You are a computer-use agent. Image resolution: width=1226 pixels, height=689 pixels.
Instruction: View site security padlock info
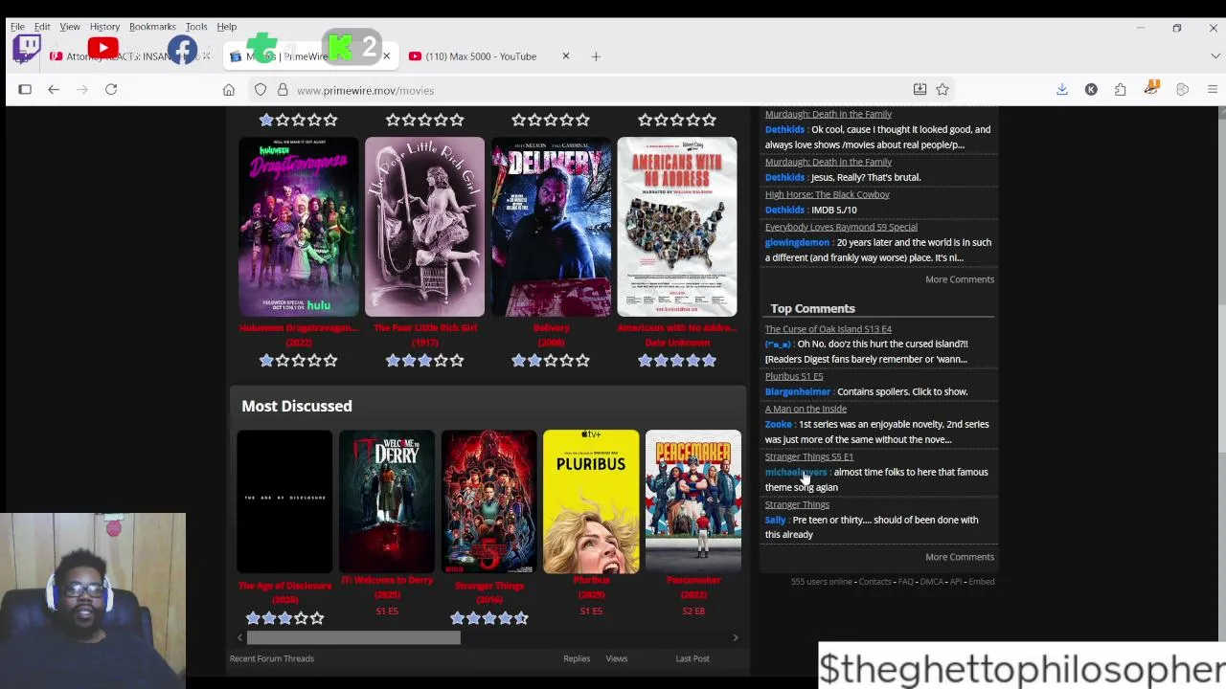283,90
